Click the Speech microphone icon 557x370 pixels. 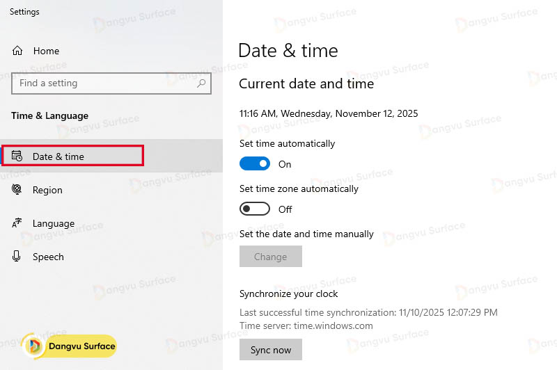(16, 256)
